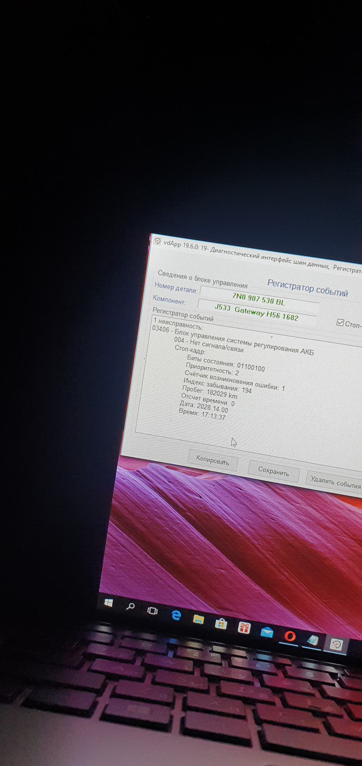This screenshot has width=362, height=766.
Task: Open the Windows Start menu
Action: pos(108,603)
